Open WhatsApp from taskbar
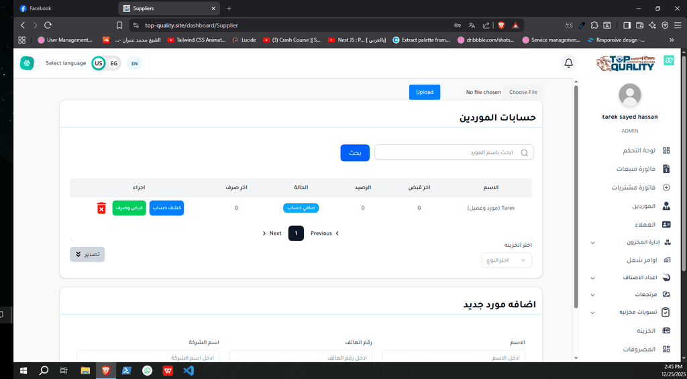The width and height of the screenshot is (687, 379). pyautogui.click(x=147, y=371)
